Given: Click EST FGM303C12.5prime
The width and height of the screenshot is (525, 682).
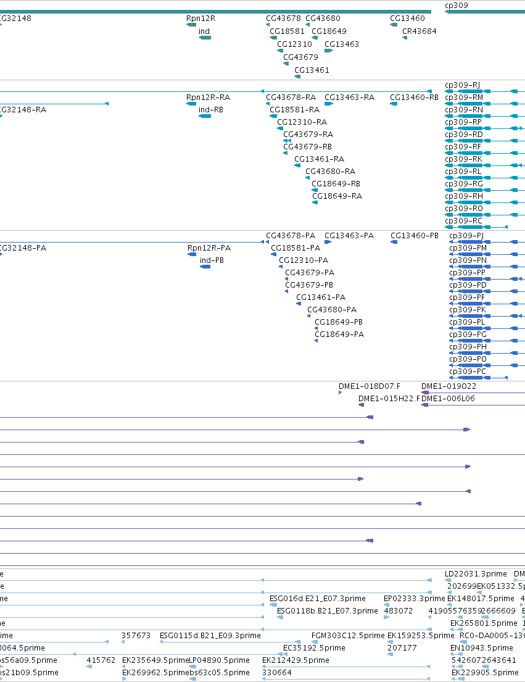Looking at the screenshot, I should pyautogui.click(x=348, y=636).
